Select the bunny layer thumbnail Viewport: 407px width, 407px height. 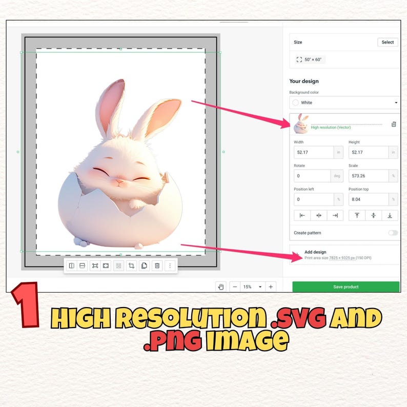click(x=301, y=124)
